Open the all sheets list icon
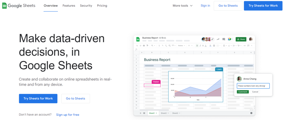The height and width of the screenshot is (121, 284). coord(144,113)
